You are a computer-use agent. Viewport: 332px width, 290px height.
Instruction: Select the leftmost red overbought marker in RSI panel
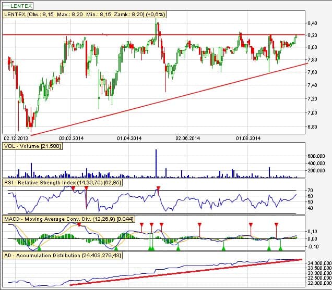(x=73, y=188)
